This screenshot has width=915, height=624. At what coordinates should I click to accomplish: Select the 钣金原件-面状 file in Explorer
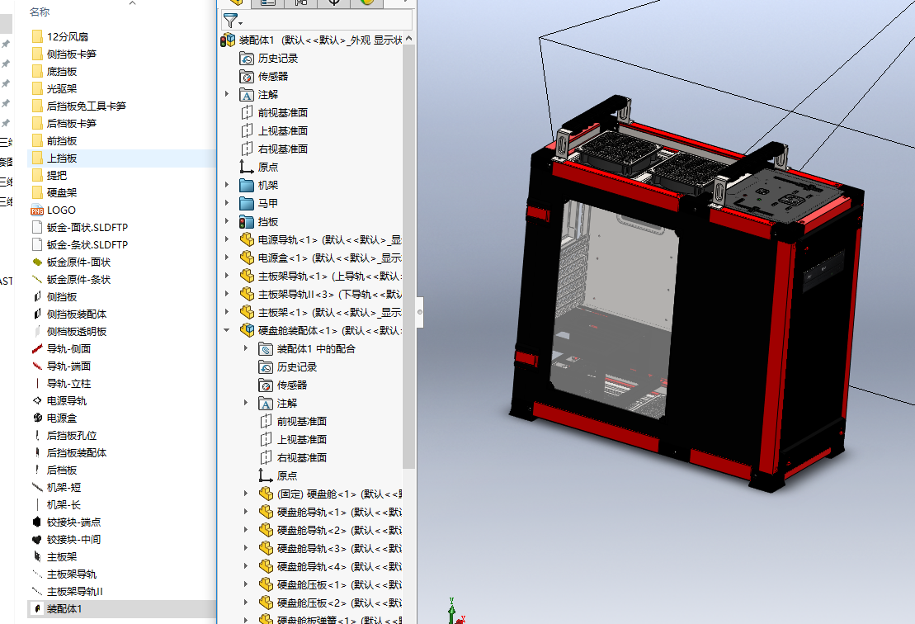pyautogui.click(x=78, y=262)
